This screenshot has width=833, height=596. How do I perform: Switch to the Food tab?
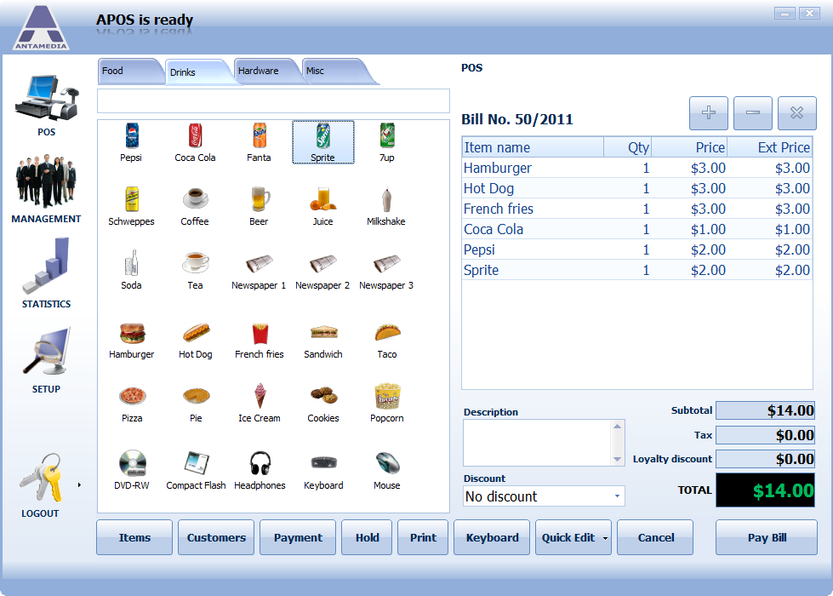tap(128, 72)
